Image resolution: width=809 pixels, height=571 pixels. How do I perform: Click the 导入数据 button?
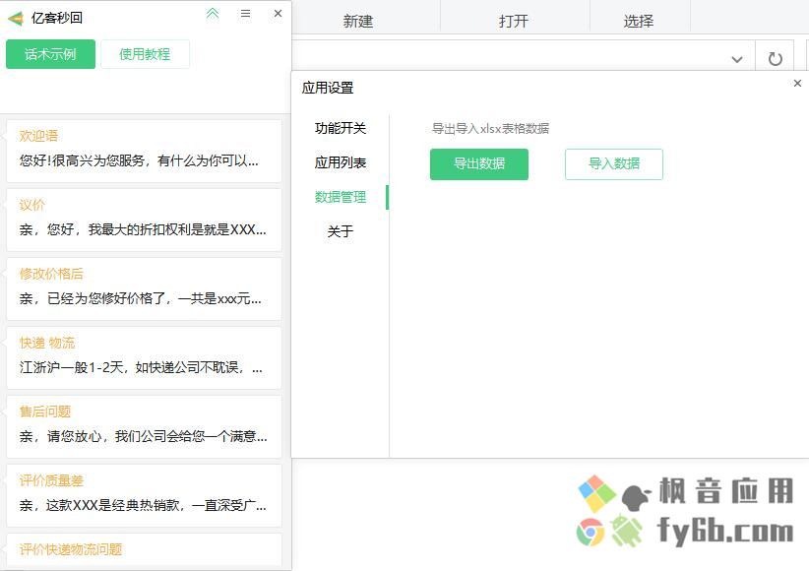(x=614, y=164)
